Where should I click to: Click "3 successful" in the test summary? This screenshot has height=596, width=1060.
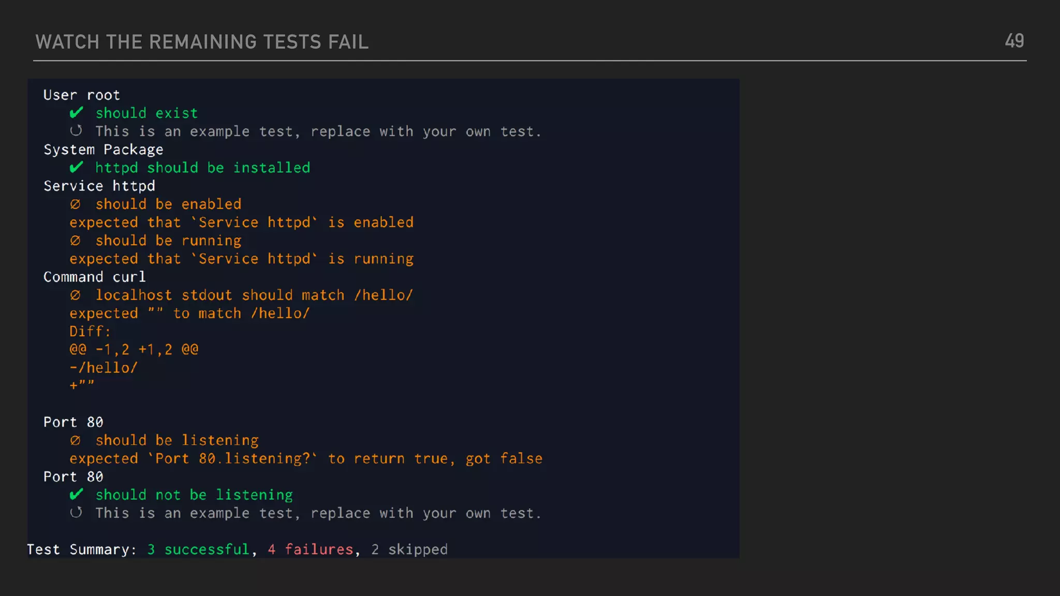click(x=198, y=549)
